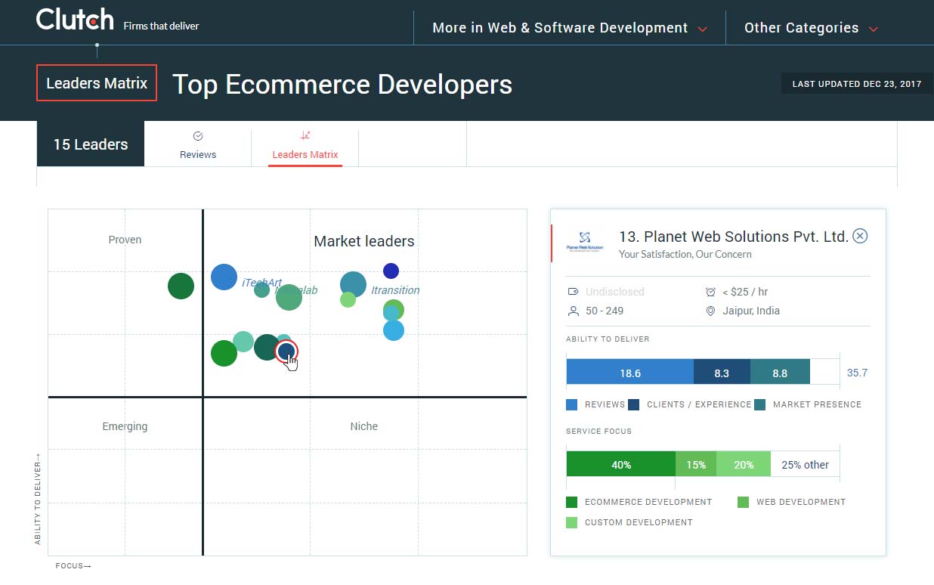Click the Clients / Experience legend navy swatch

(x=634, y=404)
